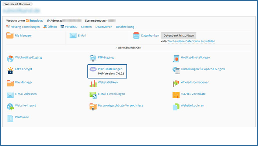The height and width of the screenshot is (146, 258).
Task: Open the httpdocs/ directory link
Action: (x=37, y=21)
